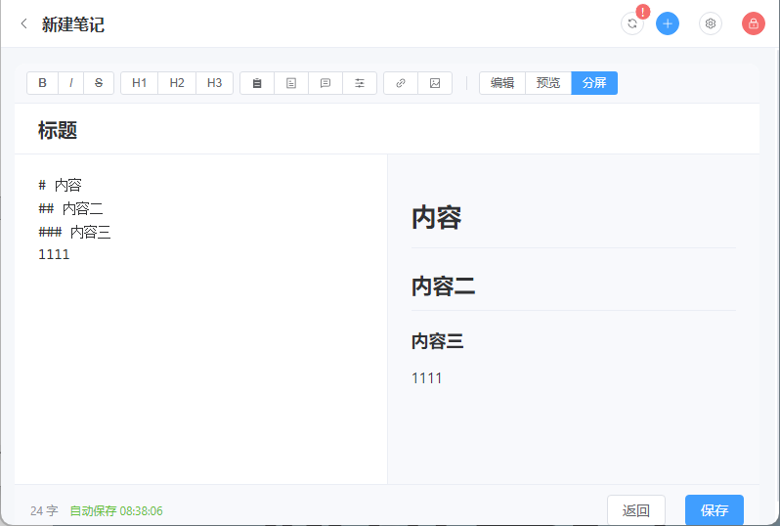Click the sync icon with alert badge
The width and height of the screenshot is (780, 526).
tap(632, 23)
